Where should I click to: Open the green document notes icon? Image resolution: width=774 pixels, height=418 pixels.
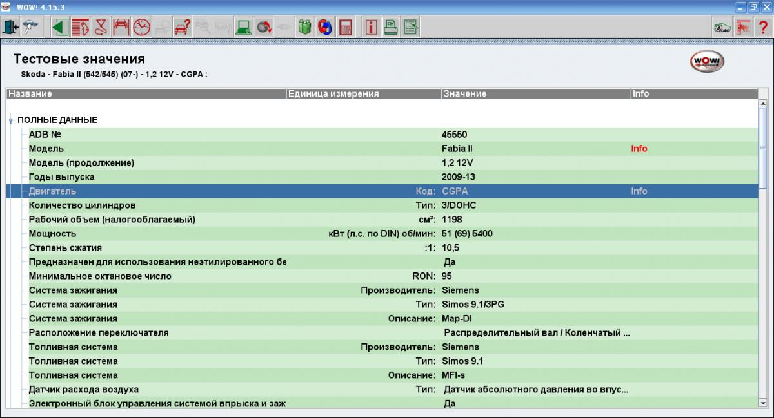pyautogui.click(x=411, y=27)
